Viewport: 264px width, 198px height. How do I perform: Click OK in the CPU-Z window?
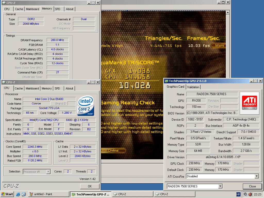tap(90, 186)
